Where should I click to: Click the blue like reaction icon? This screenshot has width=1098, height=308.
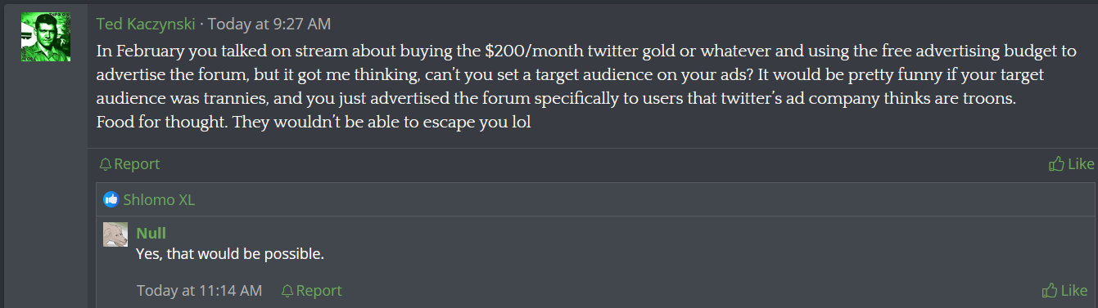(x=111, y=199)
